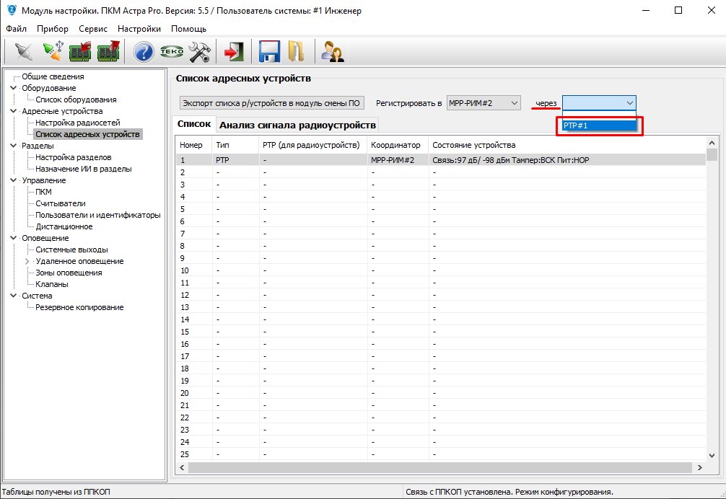Viewport: 726px width, 499px height.
Task: Open the Сервис menu
Action: [x=93, y=29]
